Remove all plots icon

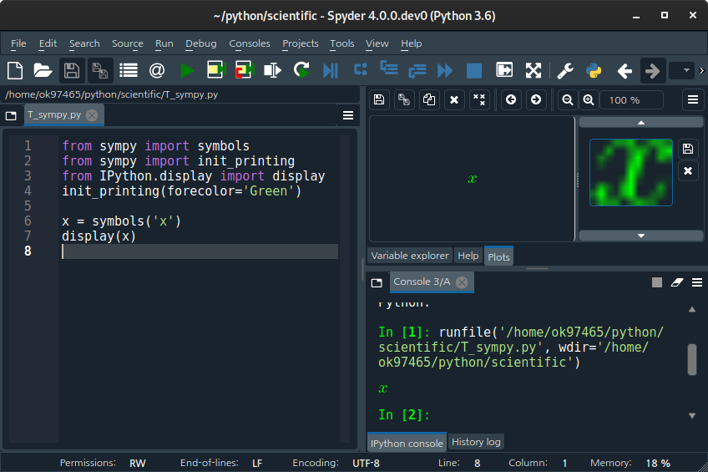point(479,99)
